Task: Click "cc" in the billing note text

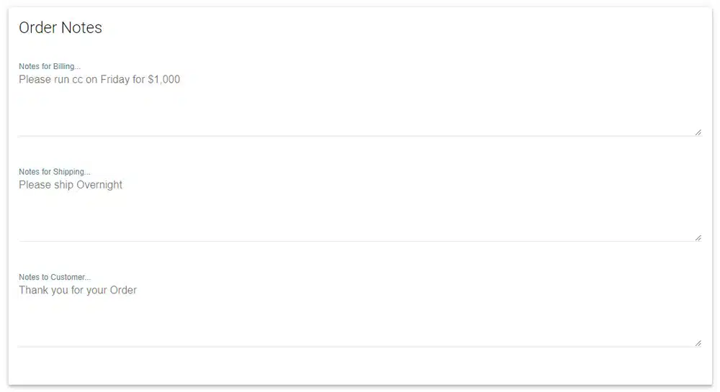Action: coord(78,80)
